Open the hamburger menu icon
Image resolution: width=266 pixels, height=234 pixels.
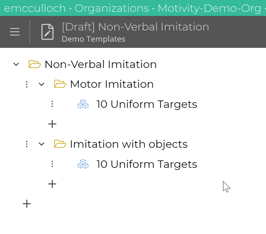click(15, 32)
